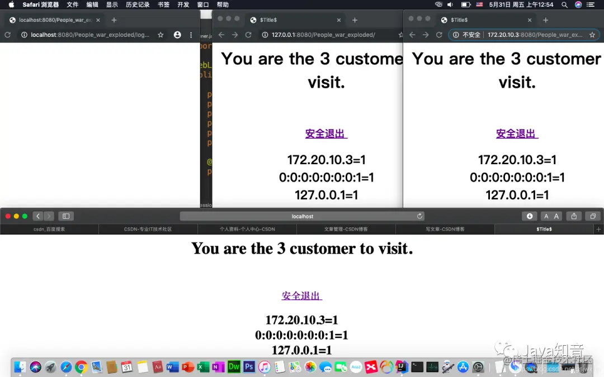Open iTunes from the Dock
The width and height of the screenshot is (604, 377).
[x=264, y=367]
